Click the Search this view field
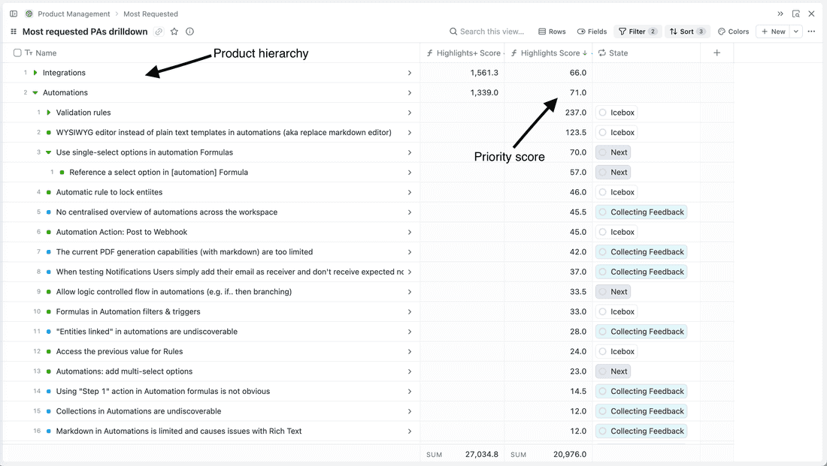 489,32
